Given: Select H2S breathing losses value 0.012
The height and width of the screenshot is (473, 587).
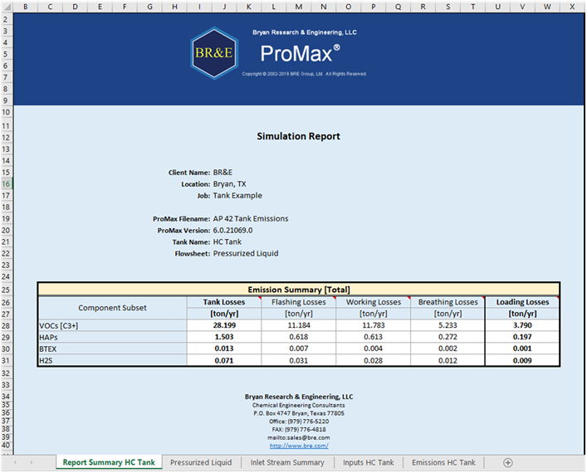Looking at the screenshot, I should tap(448, 361).
